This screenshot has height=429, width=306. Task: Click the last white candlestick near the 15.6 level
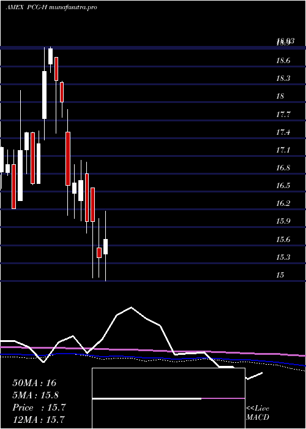coord(105,246)
